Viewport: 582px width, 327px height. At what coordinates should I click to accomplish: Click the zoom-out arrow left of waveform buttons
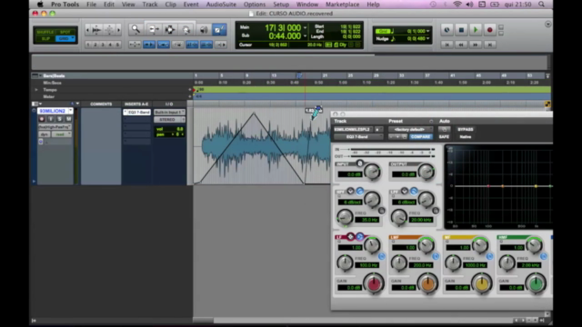[x=87, y=30]
